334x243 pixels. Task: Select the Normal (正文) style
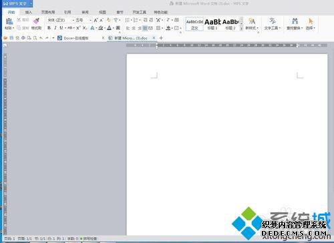194,24
